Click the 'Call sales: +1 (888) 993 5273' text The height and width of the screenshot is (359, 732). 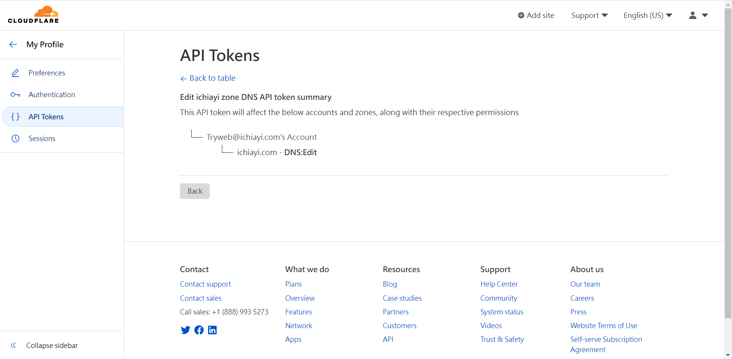pos(224,312)
